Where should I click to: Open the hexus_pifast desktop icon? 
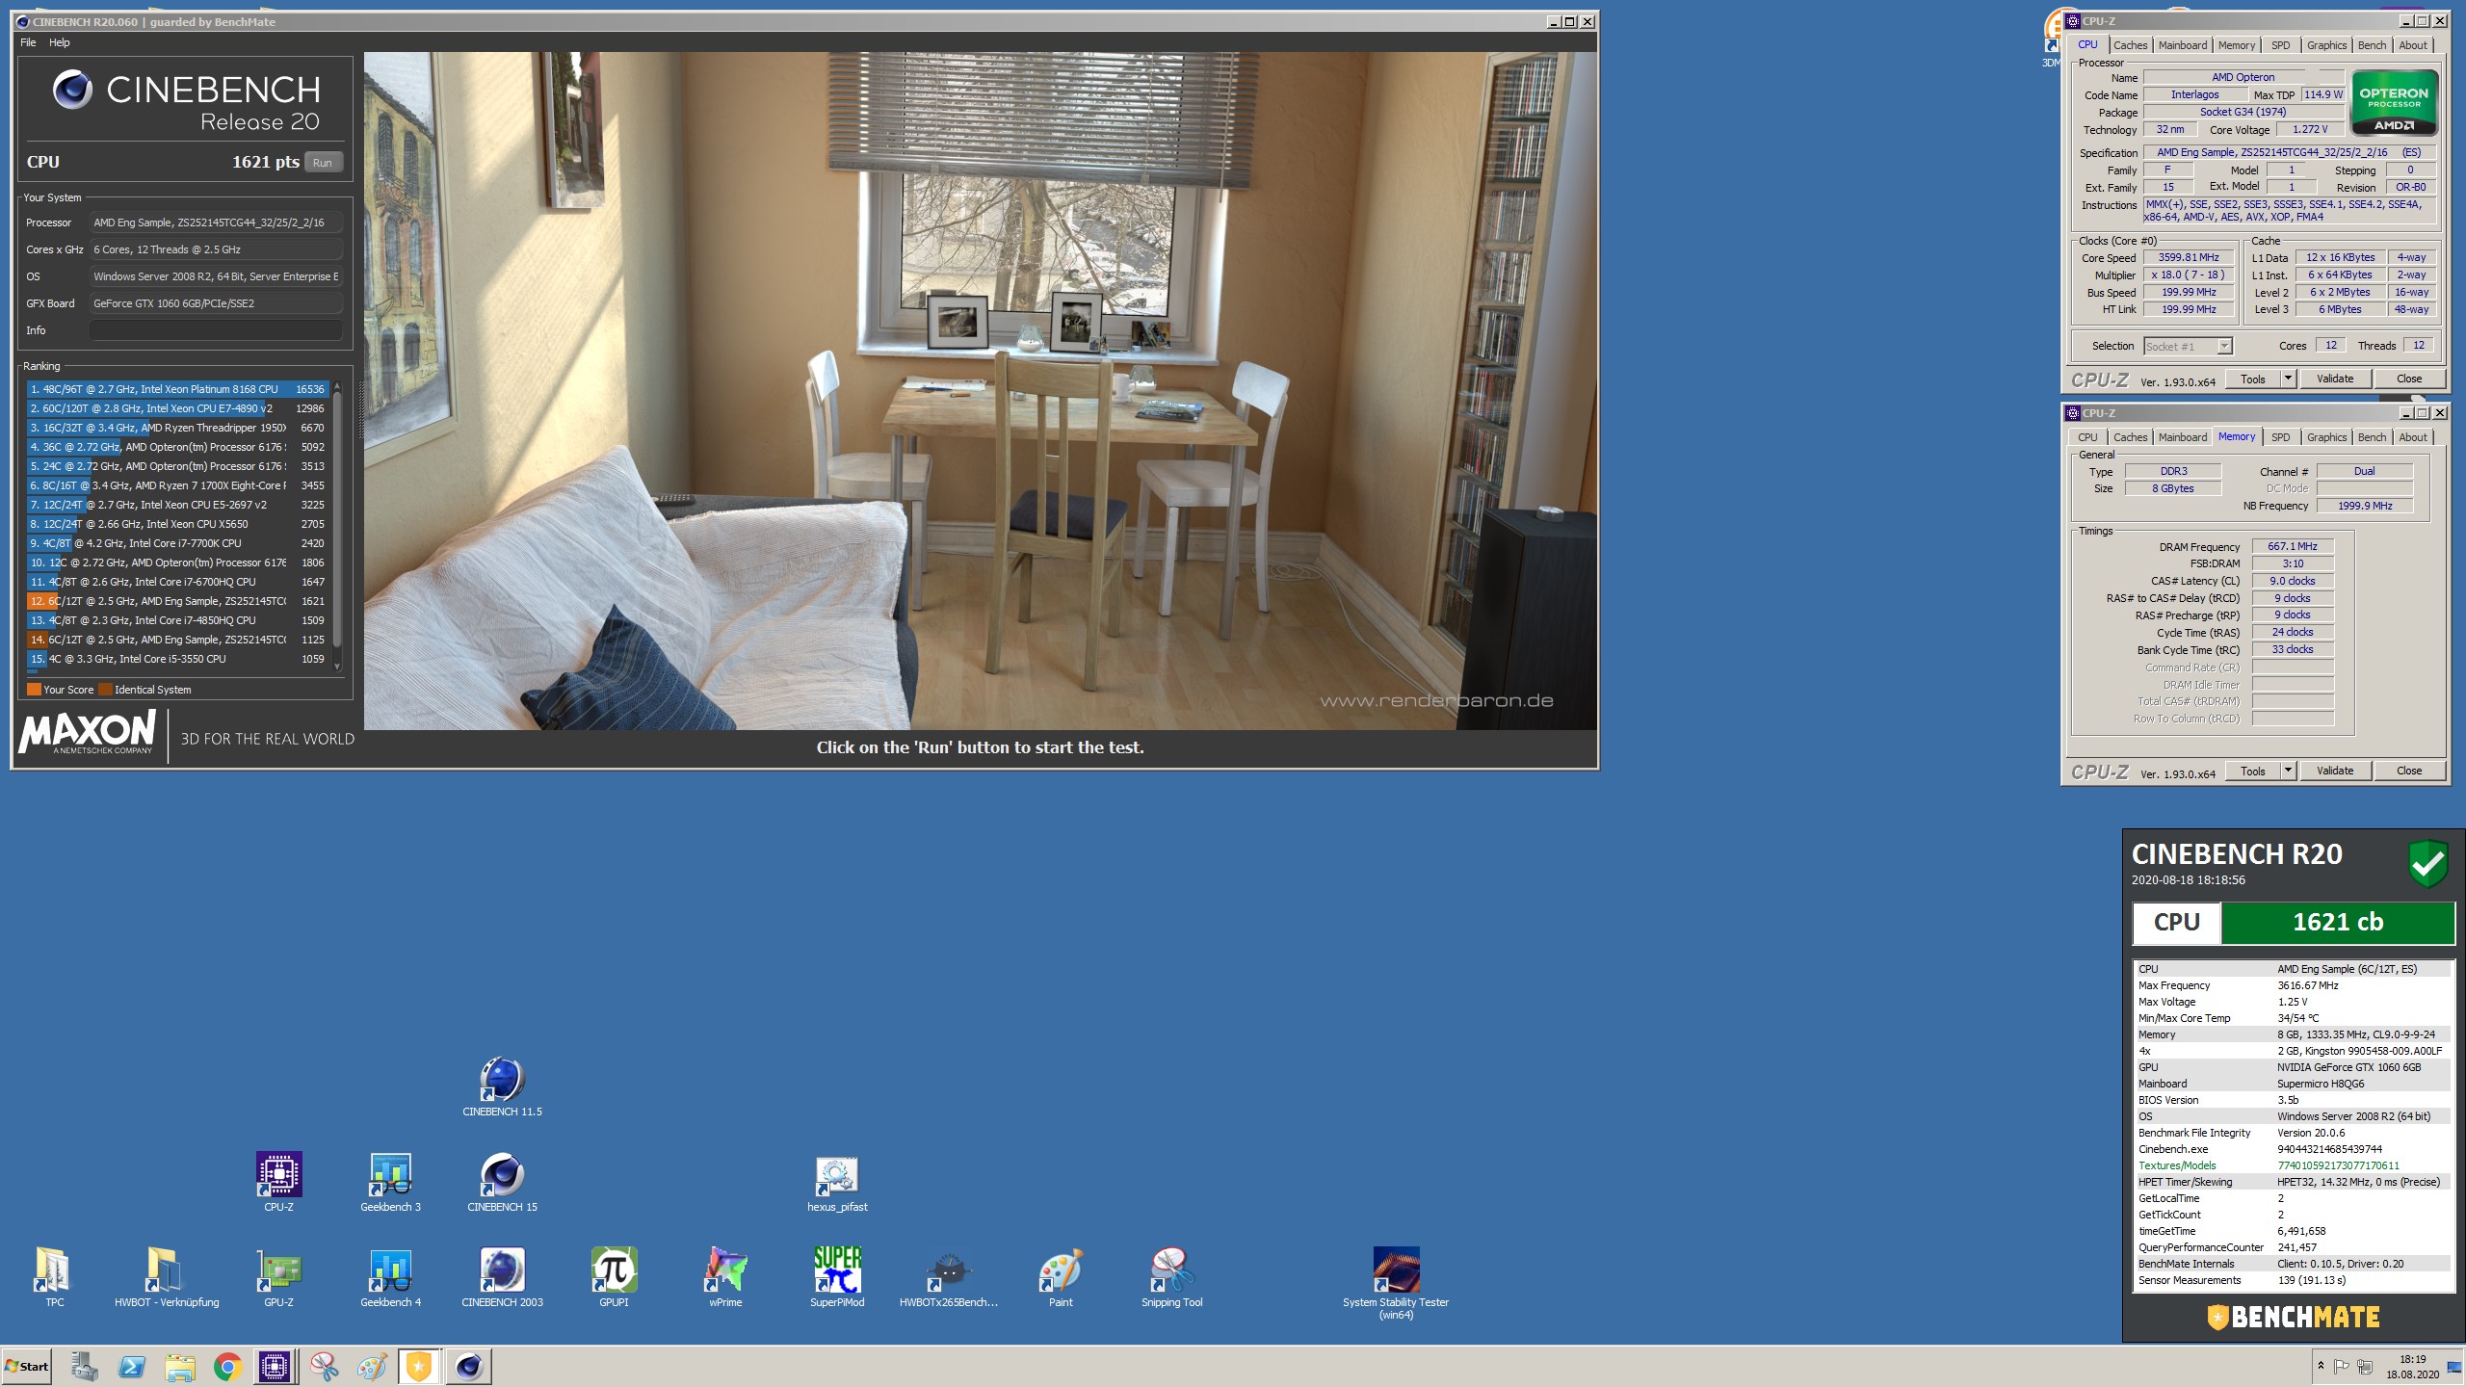point(837,1183)
